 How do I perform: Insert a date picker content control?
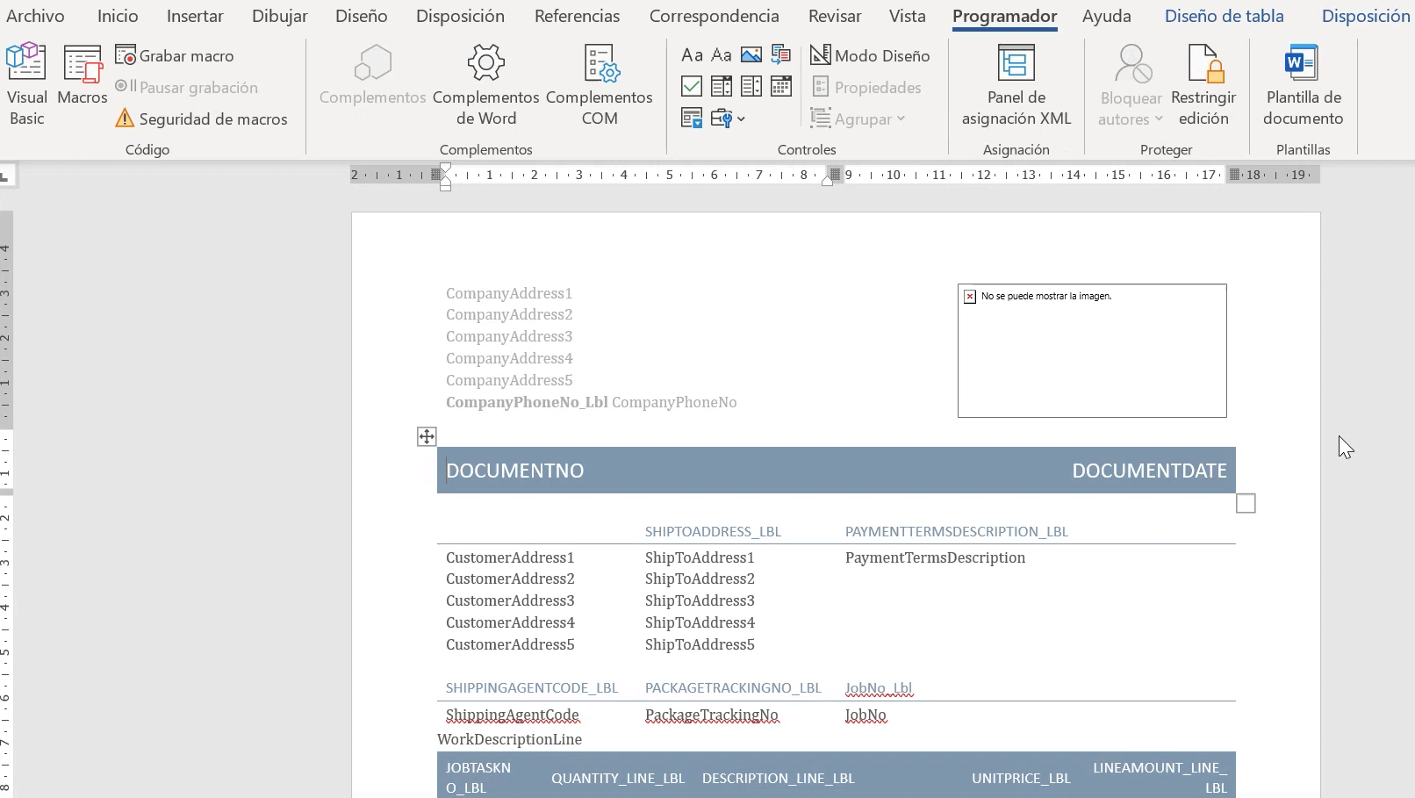pos(780,86)
